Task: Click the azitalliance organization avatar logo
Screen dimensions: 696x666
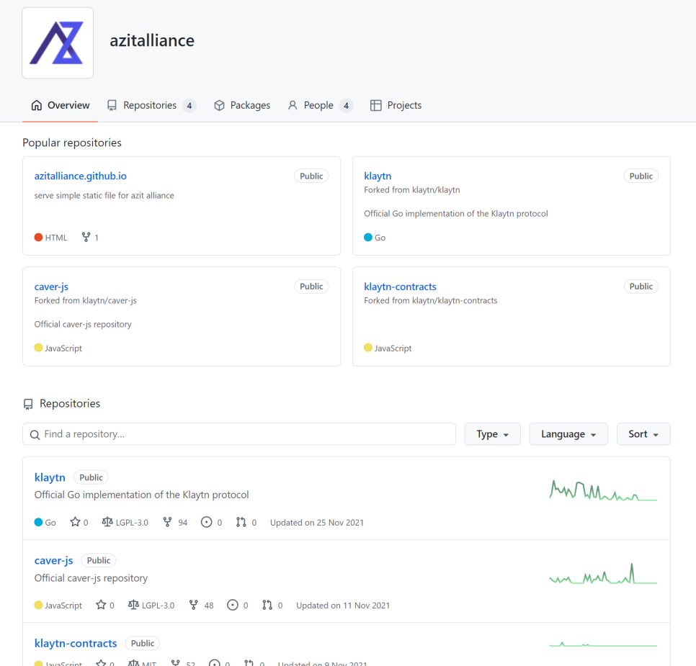Action: [58, 42]
